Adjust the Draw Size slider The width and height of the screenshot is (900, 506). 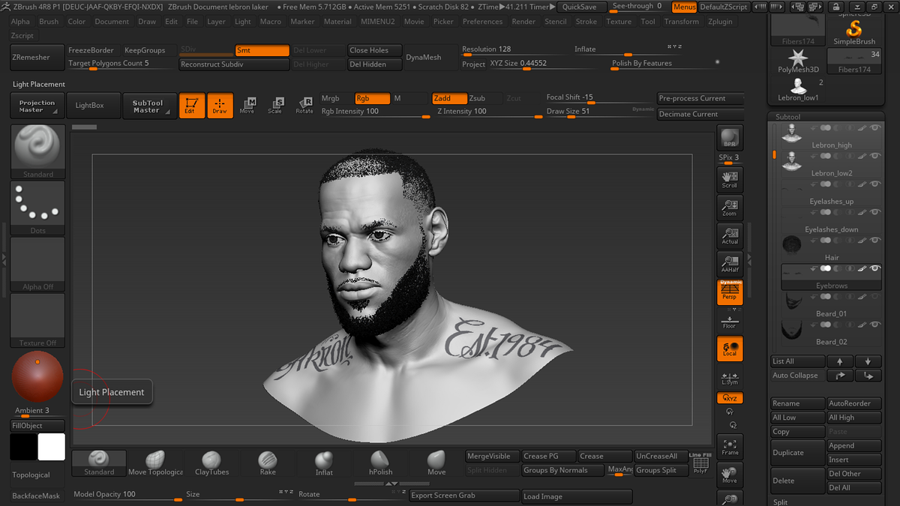pyautogui.click(x=600, y=112)
